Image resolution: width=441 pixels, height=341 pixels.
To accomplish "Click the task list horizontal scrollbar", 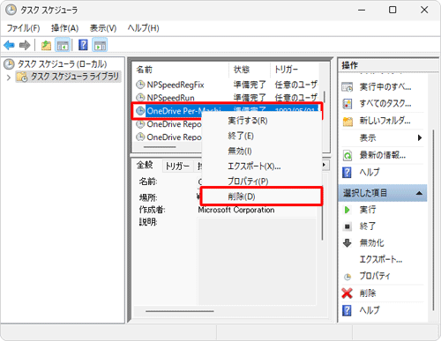I will (x=160, y=147).
